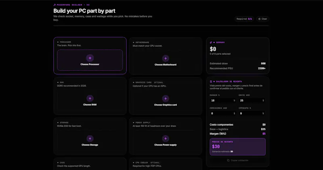This screenshot has height=170, width=323.
Task: Focus the Comisiones USD input field
Action: [223, 113]
